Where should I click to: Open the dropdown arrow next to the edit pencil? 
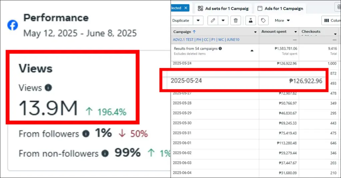[x=223, y=20]
